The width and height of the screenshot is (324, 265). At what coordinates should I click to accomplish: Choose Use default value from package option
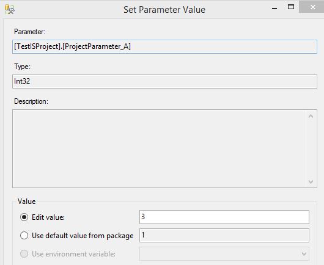pos(24,235)
